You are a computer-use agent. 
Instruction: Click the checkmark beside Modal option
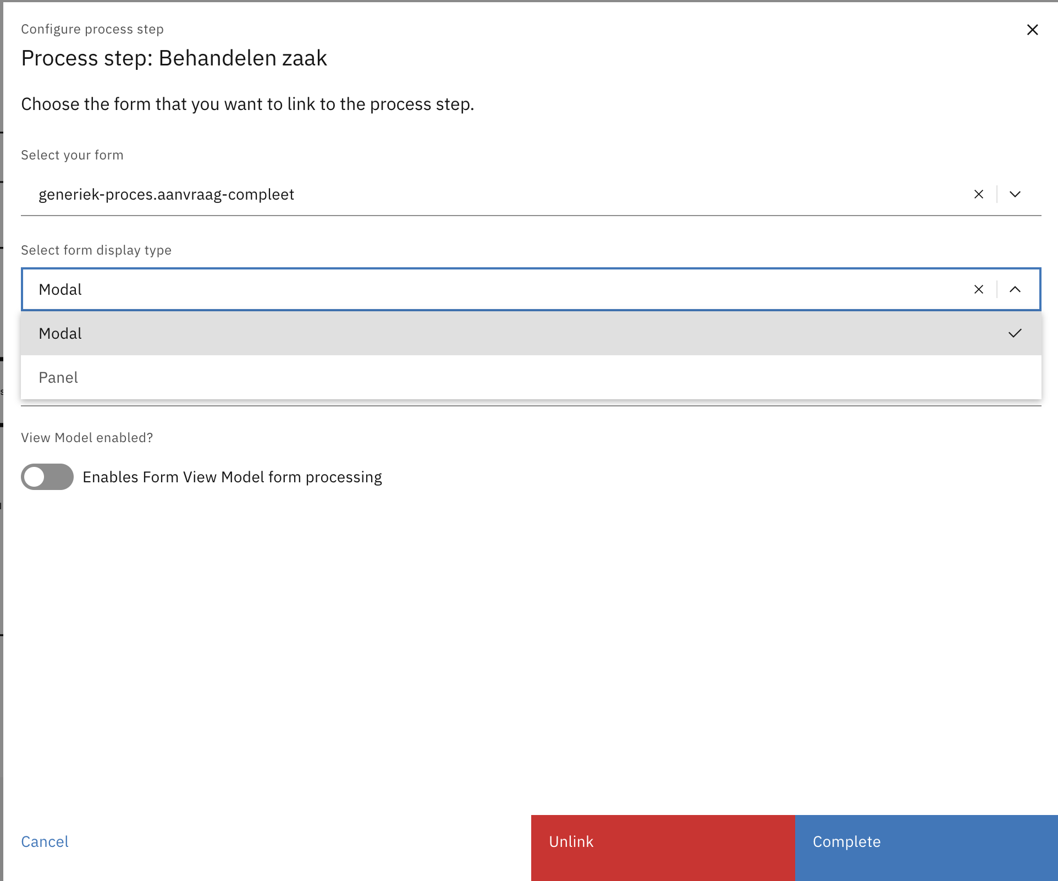coord(1015,333)
